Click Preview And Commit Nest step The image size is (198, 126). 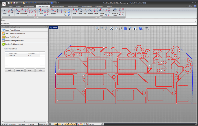click(25, 44)
